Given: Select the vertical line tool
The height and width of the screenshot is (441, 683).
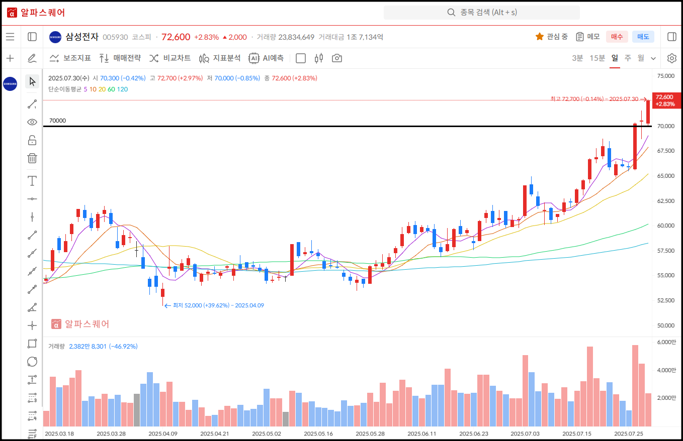Looking at the screenshot, I should 32,217.
